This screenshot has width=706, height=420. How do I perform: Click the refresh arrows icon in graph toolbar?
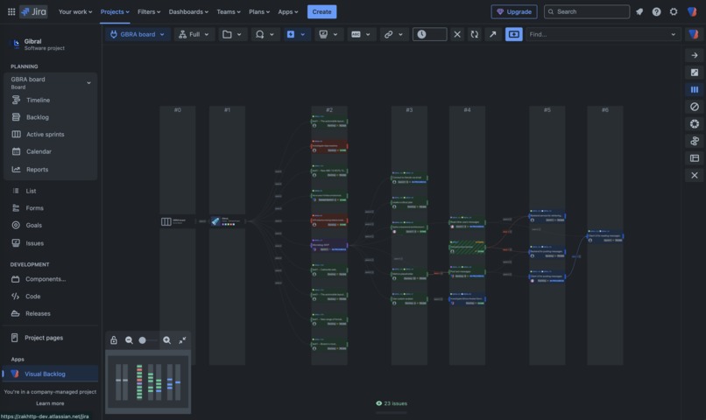(x=475, y=34)
